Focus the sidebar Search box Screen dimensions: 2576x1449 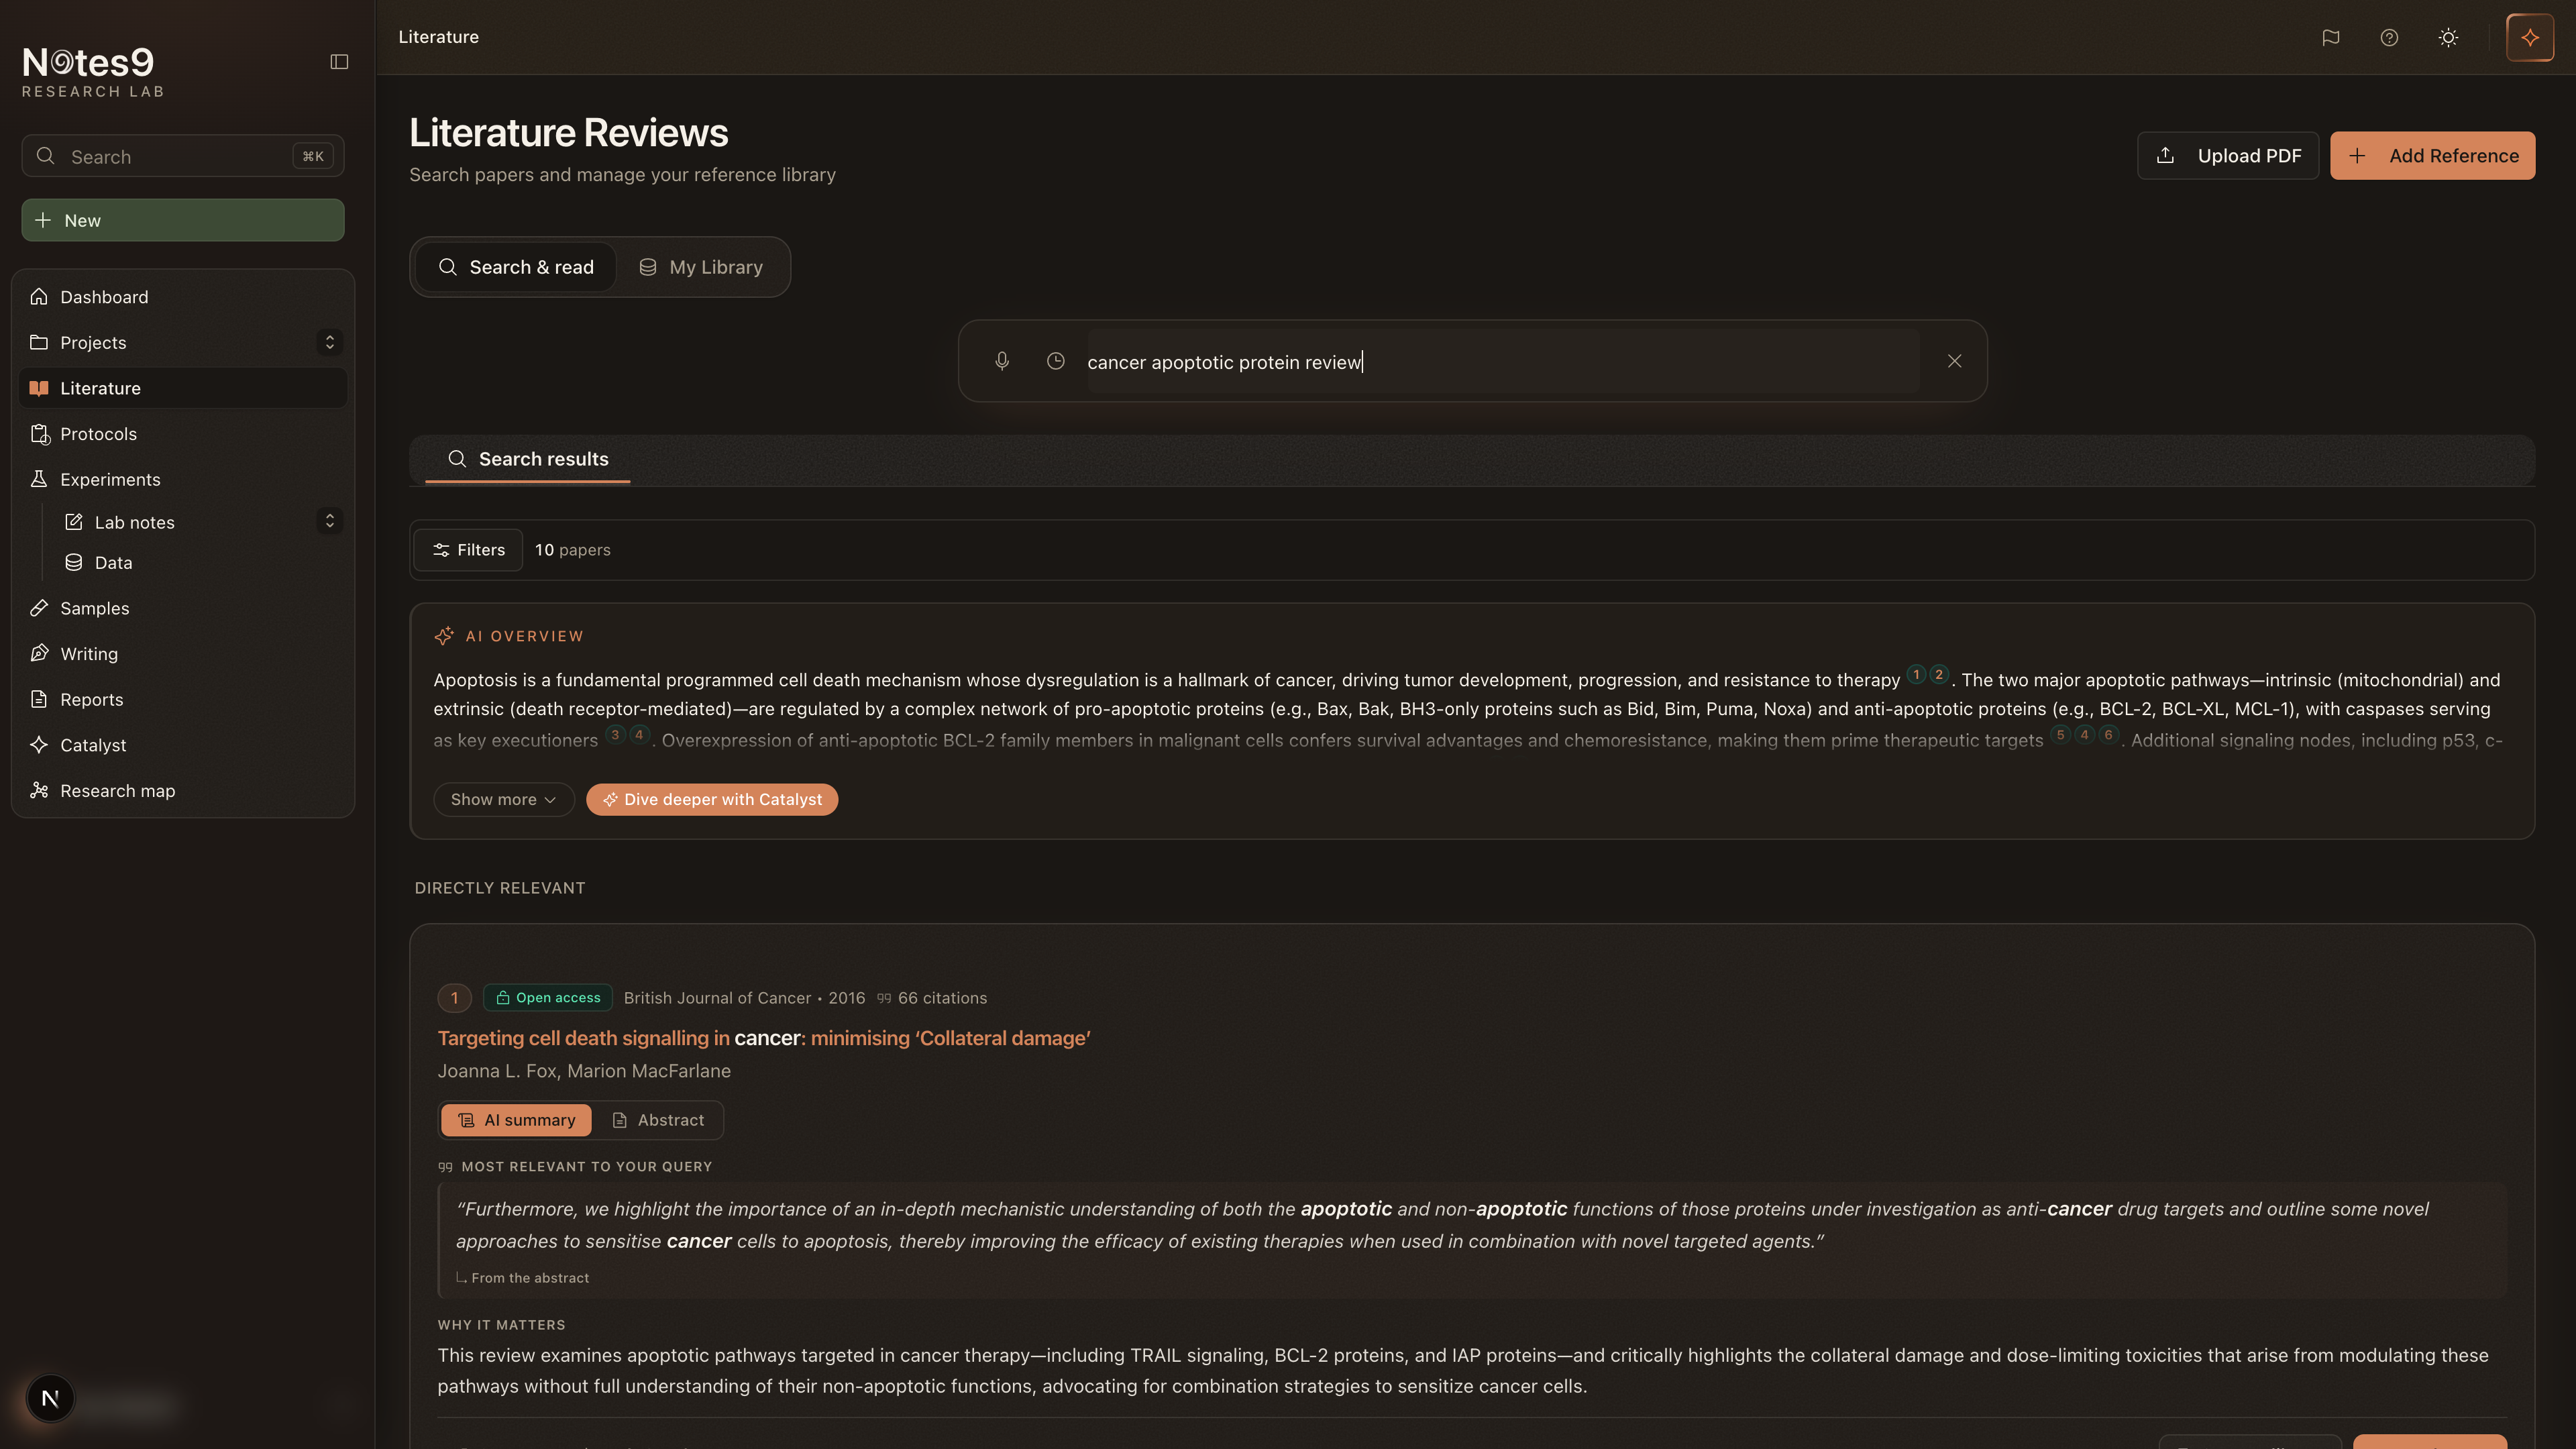(x=183, y=156)
